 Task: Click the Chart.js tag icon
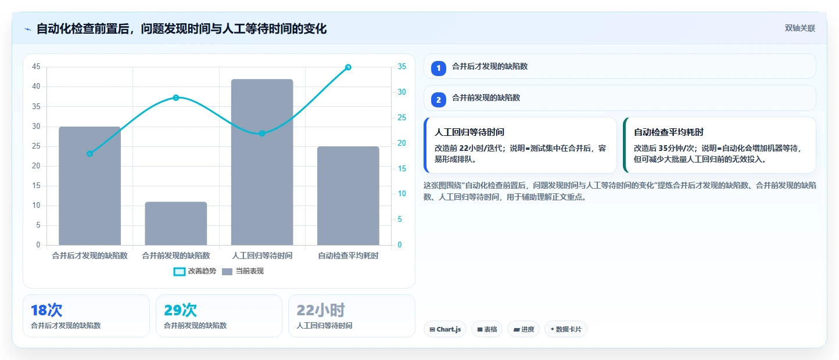point(432,330)
